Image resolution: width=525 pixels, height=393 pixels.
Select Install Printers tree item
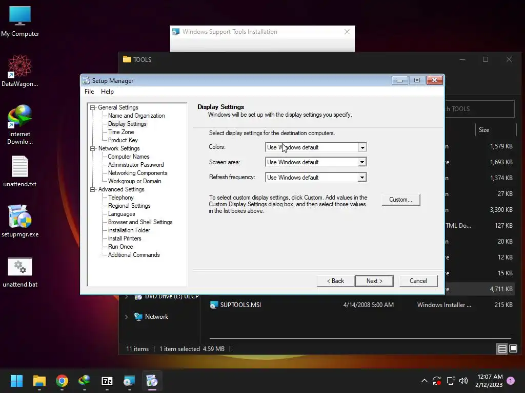tap(125, 238)
